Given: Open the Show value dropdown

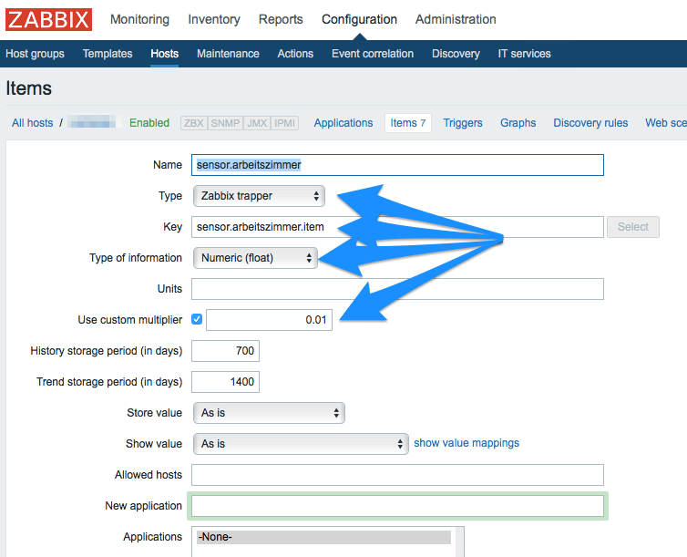Looking at the screenshot, I should point(301,444).
